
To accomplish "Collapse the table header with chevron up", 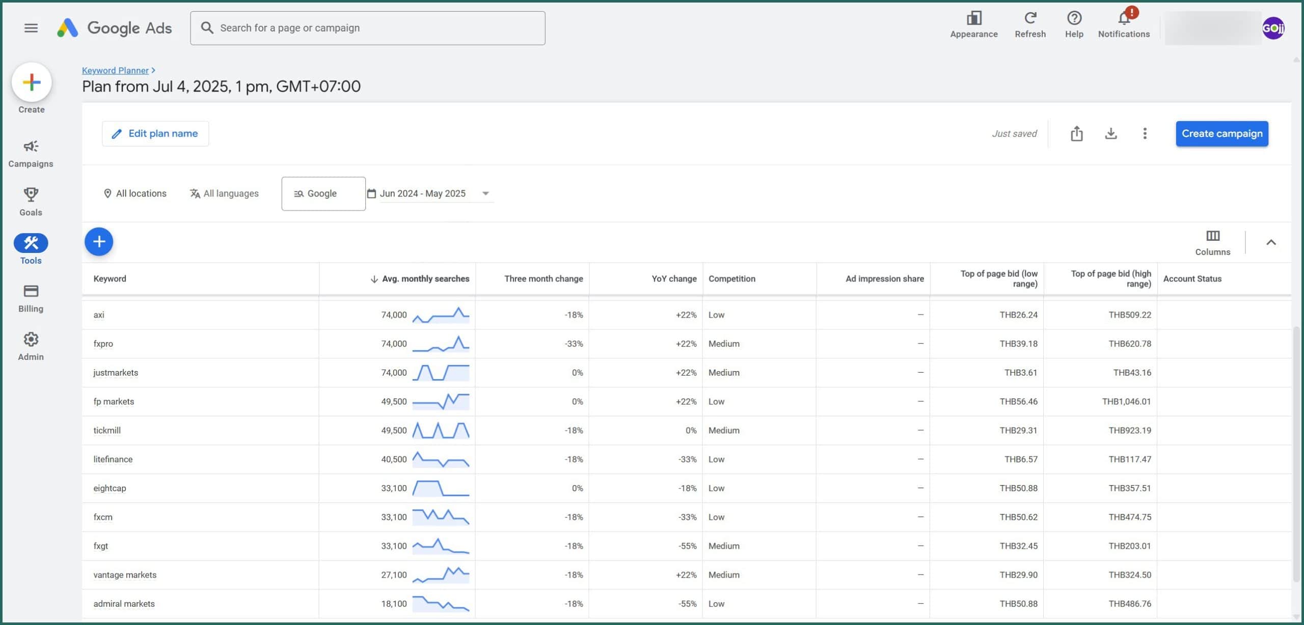I will (x=1271, y=242).
